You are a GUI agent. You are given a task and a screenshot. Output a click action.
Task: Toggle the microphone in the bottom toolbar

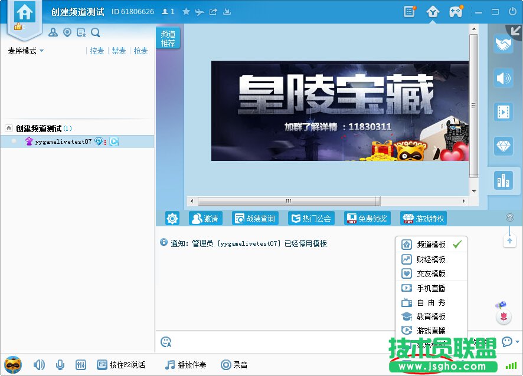tap(60, 365)
